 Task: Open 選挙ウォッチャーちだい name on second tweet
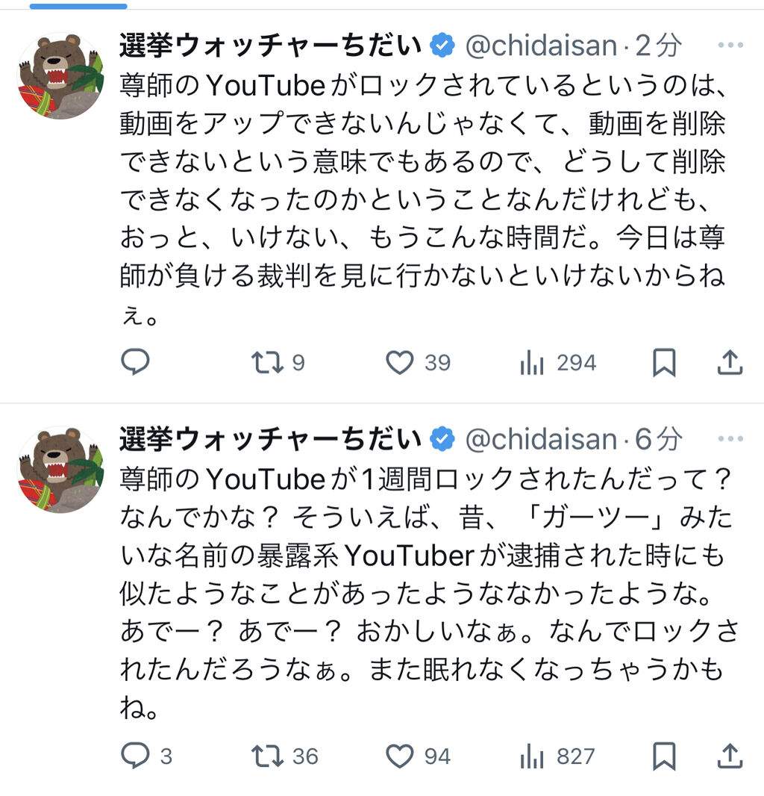coord(270,440)
